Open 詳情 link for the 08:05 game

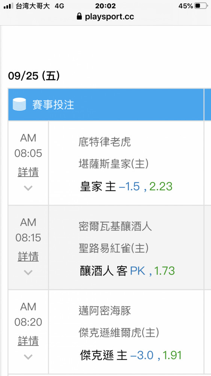tap(28, 172)
